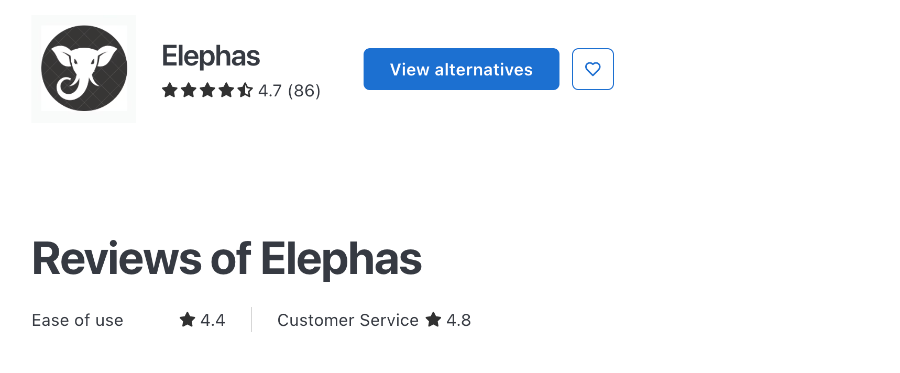Click the fourth star in the Elephas rating
This screenshot has width=900, height=373.
tap(226, 91)
